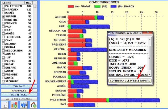Image resolution: width=168 pixels, height=109 pixels.
Task: Open the TABLEAUX view
Action: 19,86
